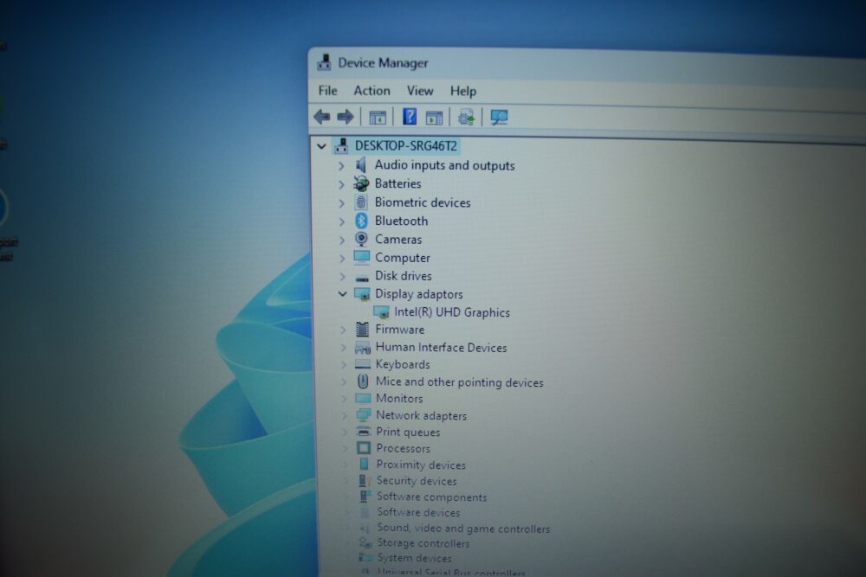Select the Software components label
Viewport: 866px width, 577px height.
click(x=431, y=497)
